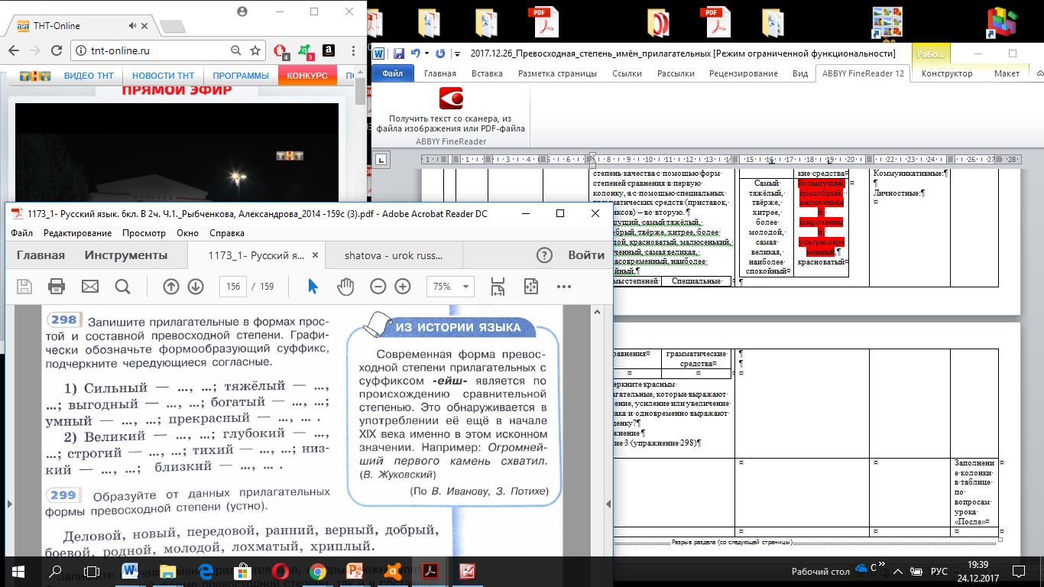Open the Help question mark in Acrobat

pyautogui.click(x=544, y=255)
